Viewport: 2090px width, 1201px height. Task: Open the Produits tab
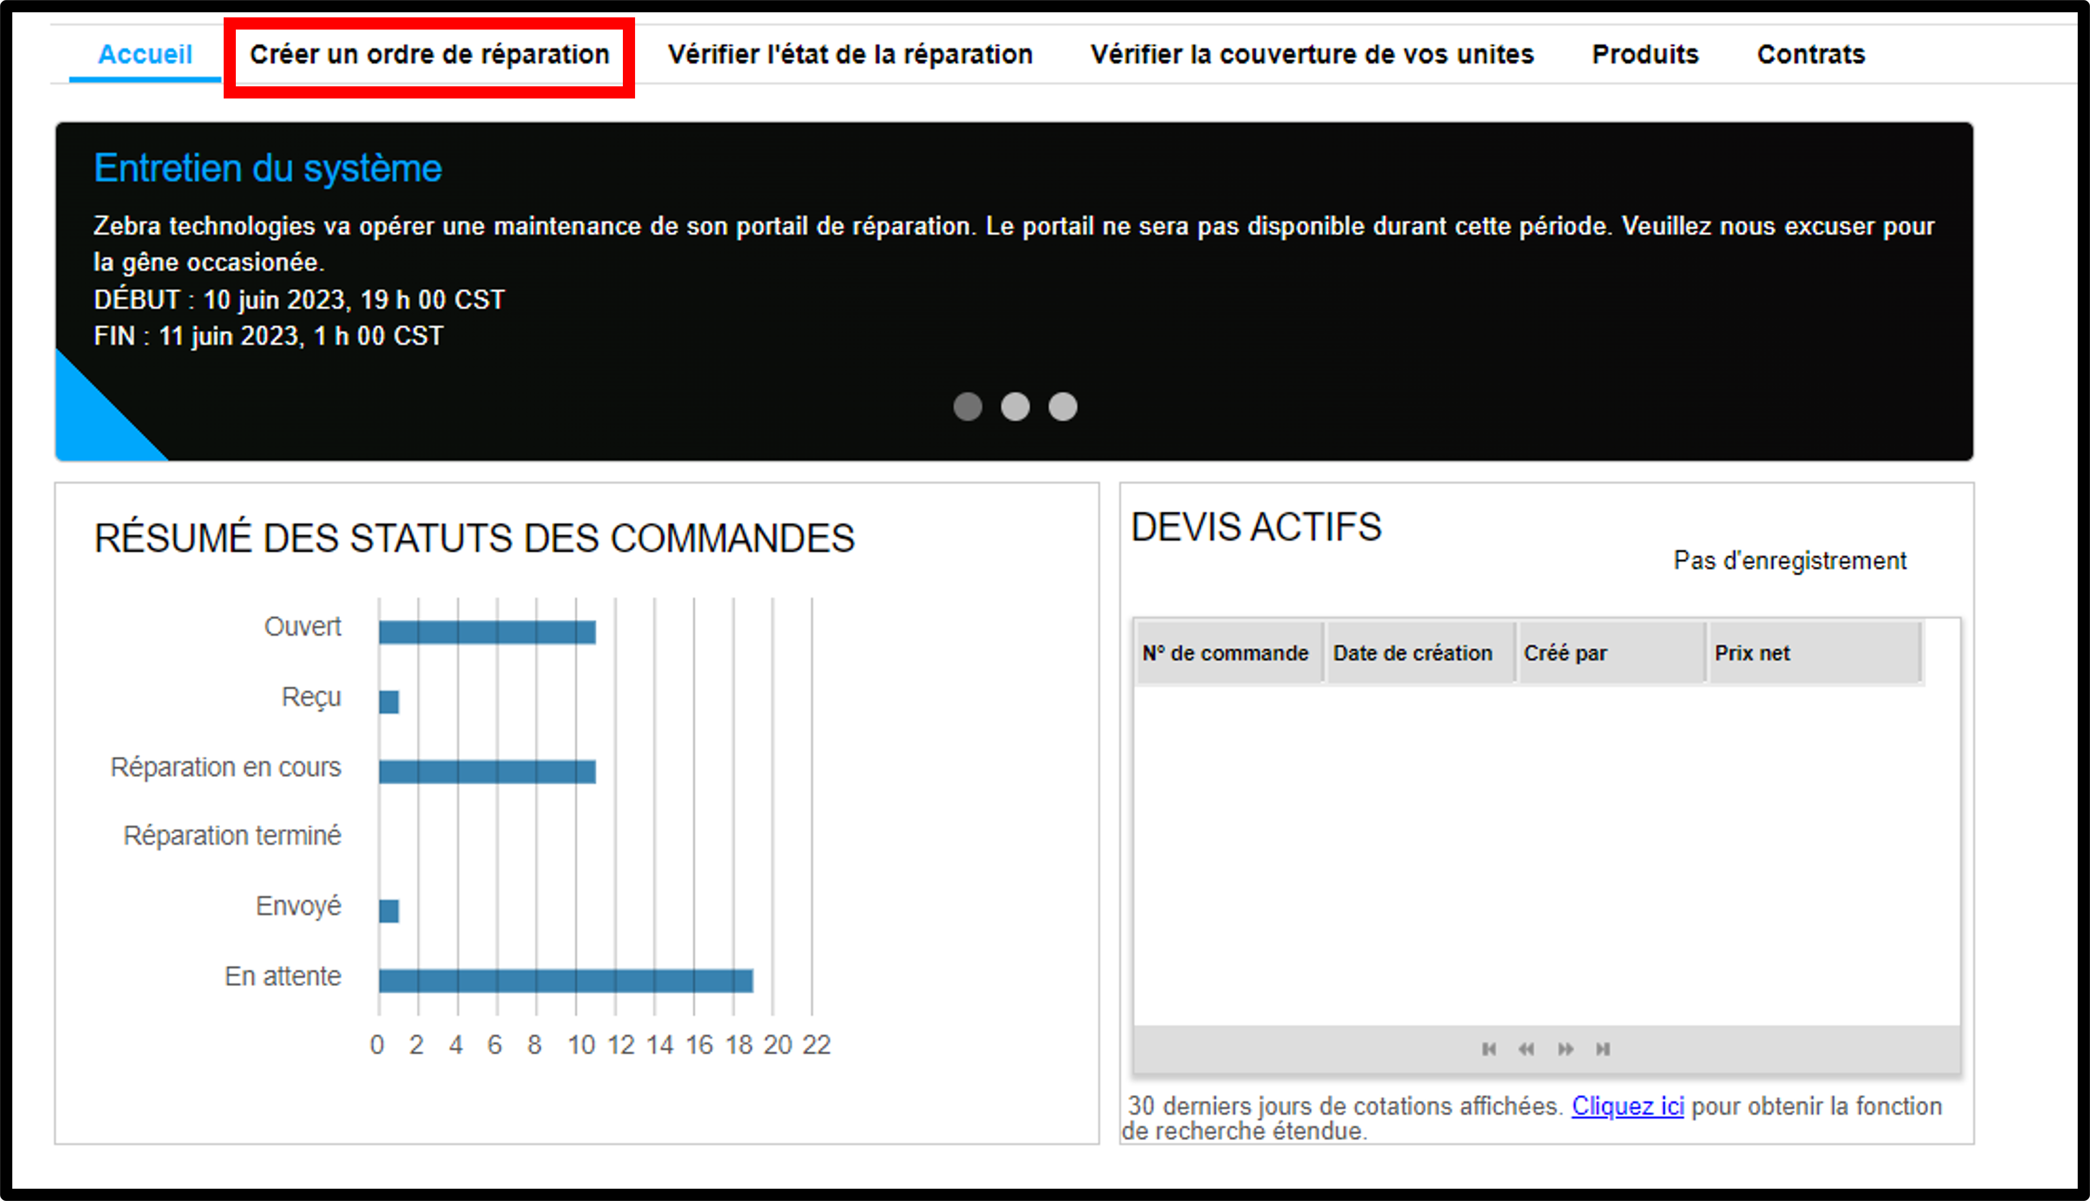1646,54
